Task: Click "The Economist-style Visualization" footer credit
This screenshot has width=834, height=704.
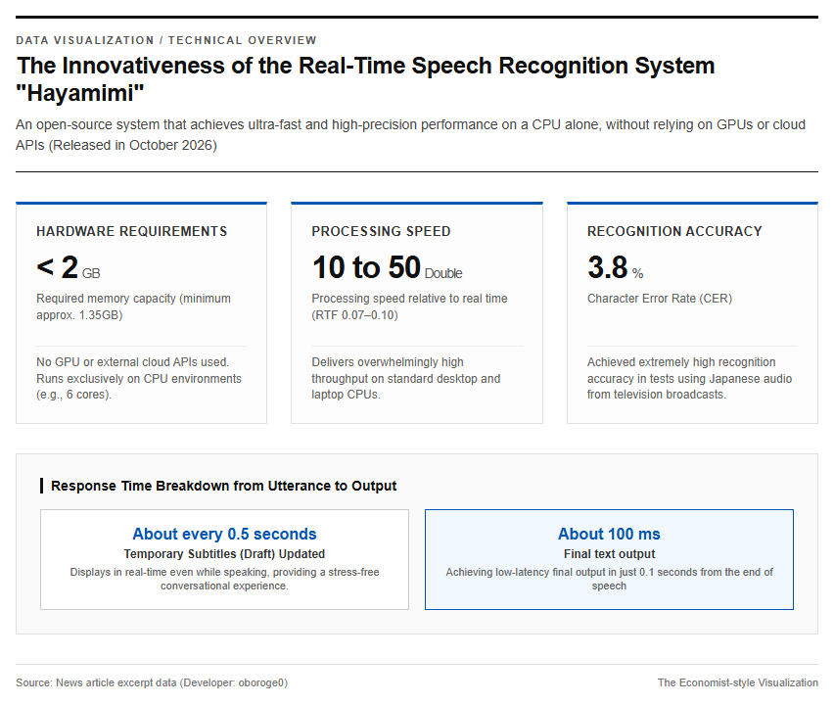Action: (x=738, y=682)
